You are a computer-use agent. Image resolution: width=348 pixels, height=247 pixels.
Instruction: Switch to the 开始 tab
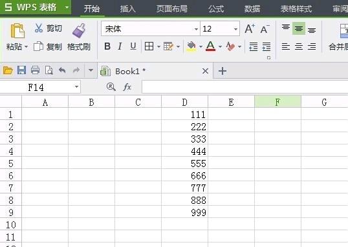pos(92,9)
